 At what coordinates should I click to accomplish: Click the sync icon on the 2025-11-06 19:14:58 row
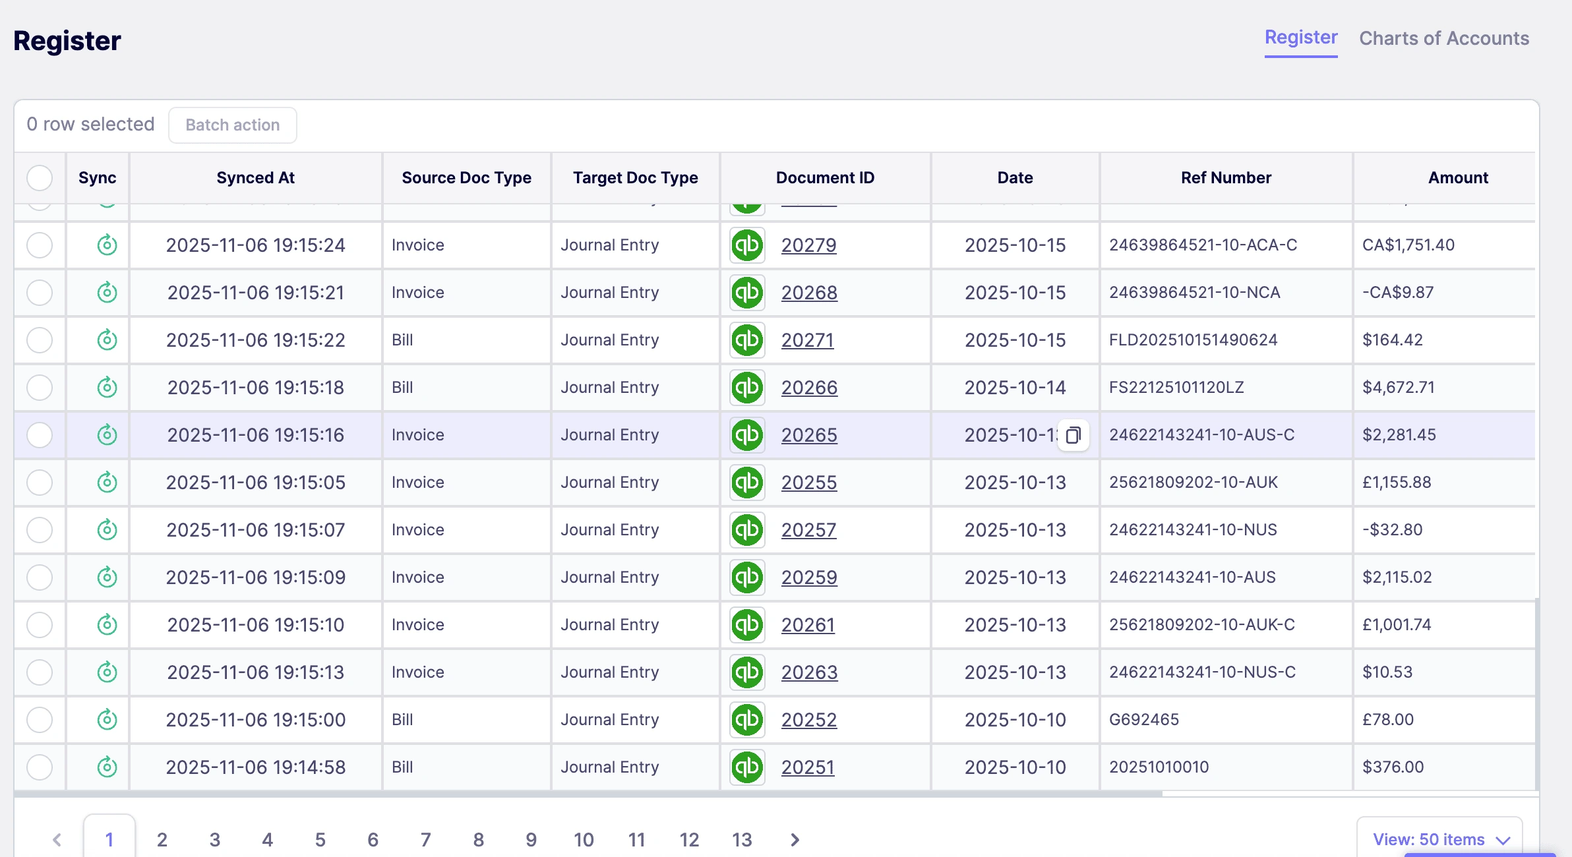[106, 767]
